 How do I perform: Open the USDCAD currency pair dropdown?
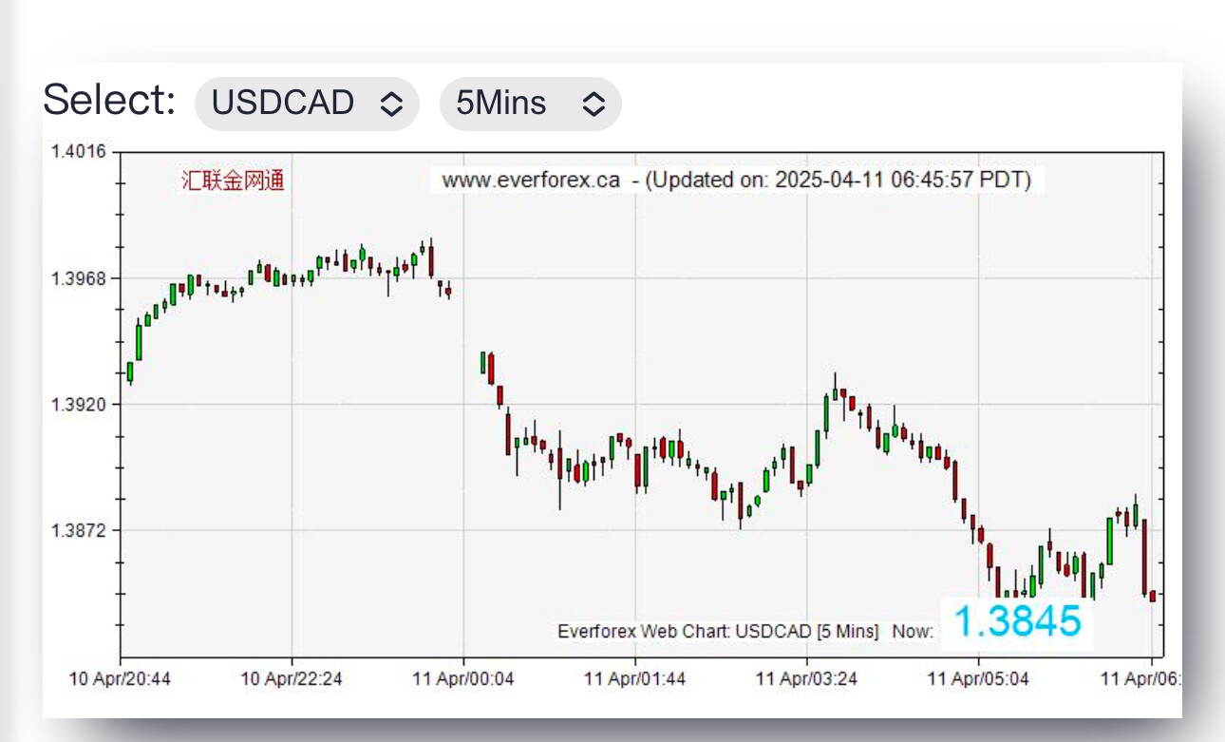(306, 103)
